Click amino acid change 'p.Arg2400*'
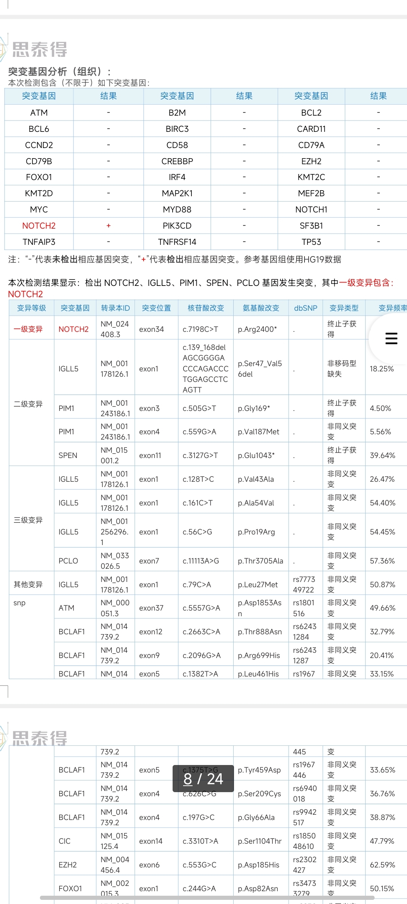This screenshot has height=904, width=407. [257, 329]
